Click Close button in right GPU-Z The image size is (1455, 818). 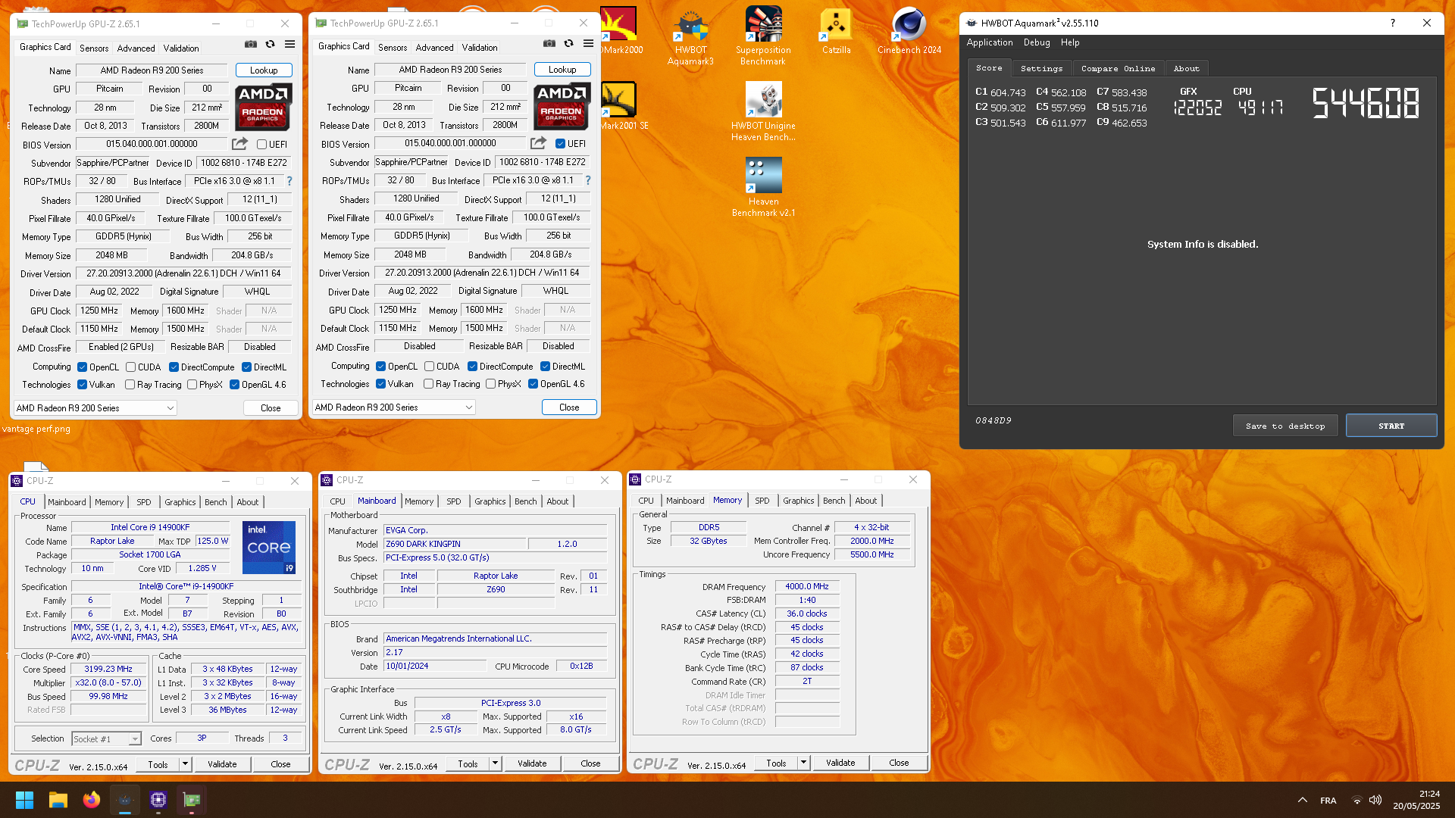tap(569, 407)
